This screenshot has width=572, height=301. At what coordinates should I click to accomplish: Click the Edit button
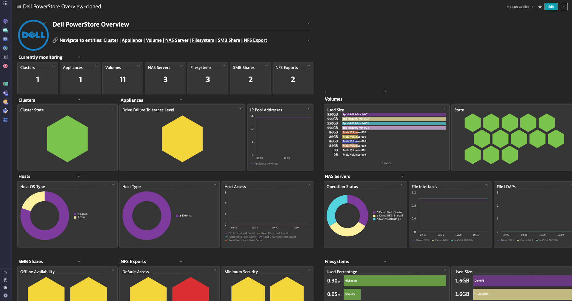[551, 7]
